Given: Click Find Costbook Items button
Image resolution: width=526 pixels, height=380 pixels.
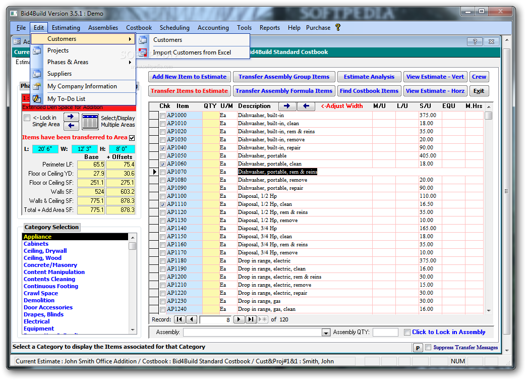Looking at the screenshot, I should (369, 91).
